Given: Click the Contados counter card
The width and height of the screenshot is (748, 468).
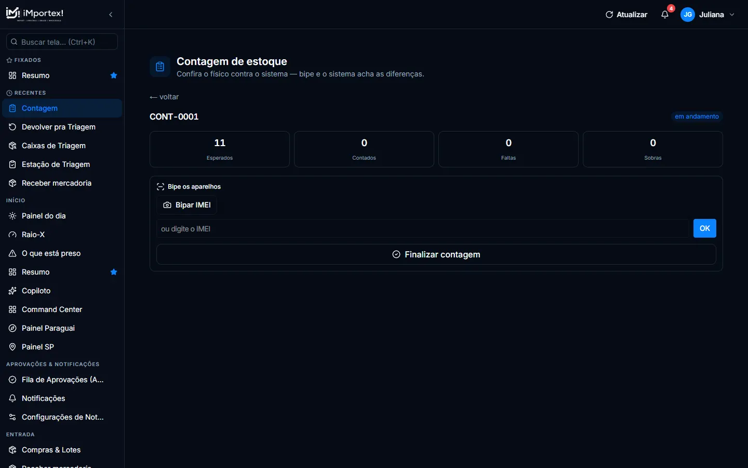Looking at the screenshot, I should click(x=364, y=149).
